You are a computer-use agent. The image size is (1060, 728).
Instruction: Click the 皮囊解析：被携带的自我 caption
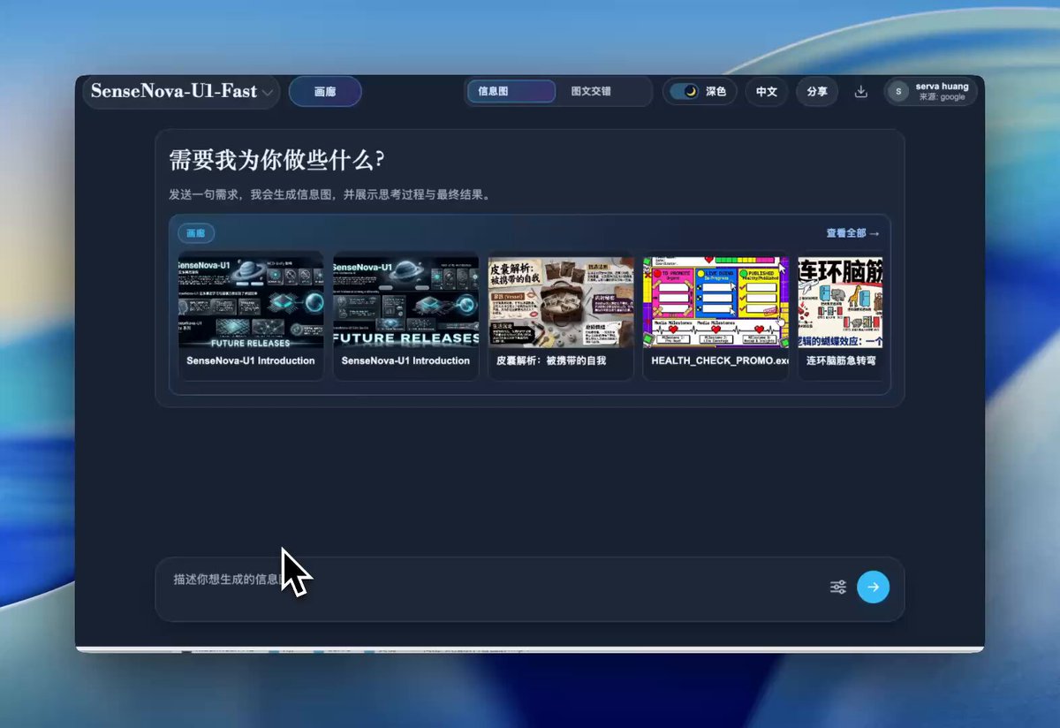coord(551,360)
